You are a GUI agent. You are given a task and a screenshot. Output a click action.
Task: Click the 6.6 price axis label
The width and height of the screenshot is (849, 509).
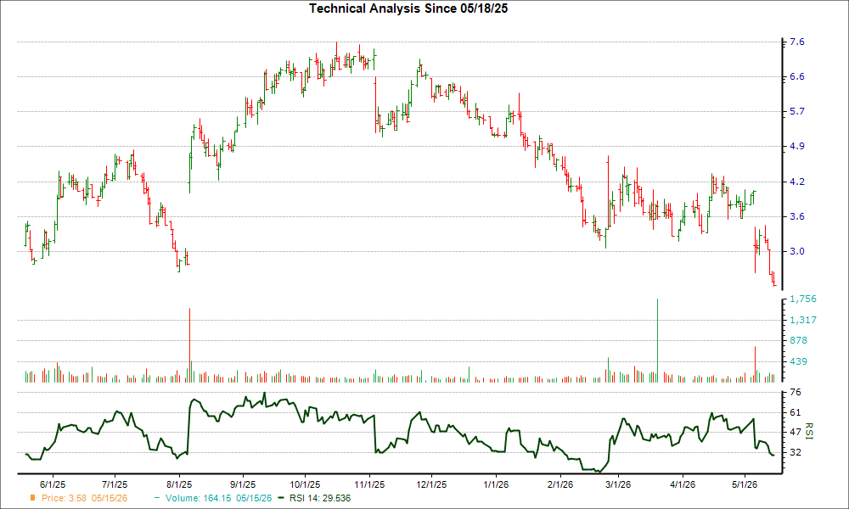point(797,77)
